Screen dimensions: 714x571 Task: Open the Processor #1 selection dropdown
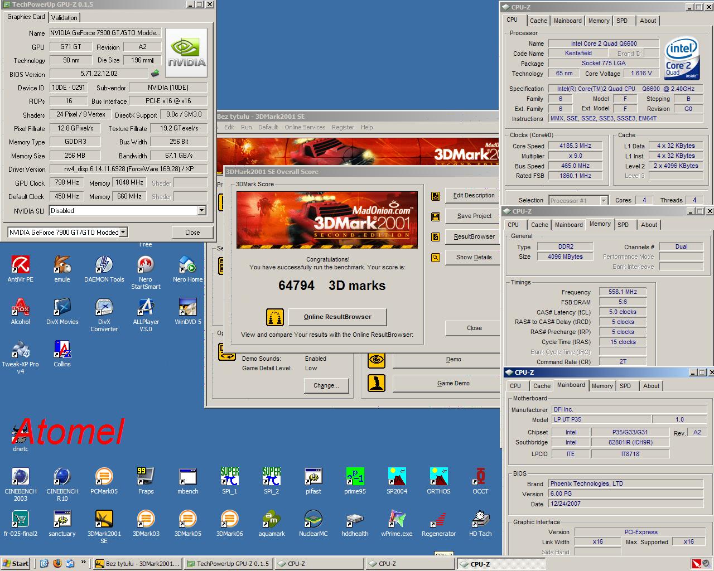pos(604,200)
